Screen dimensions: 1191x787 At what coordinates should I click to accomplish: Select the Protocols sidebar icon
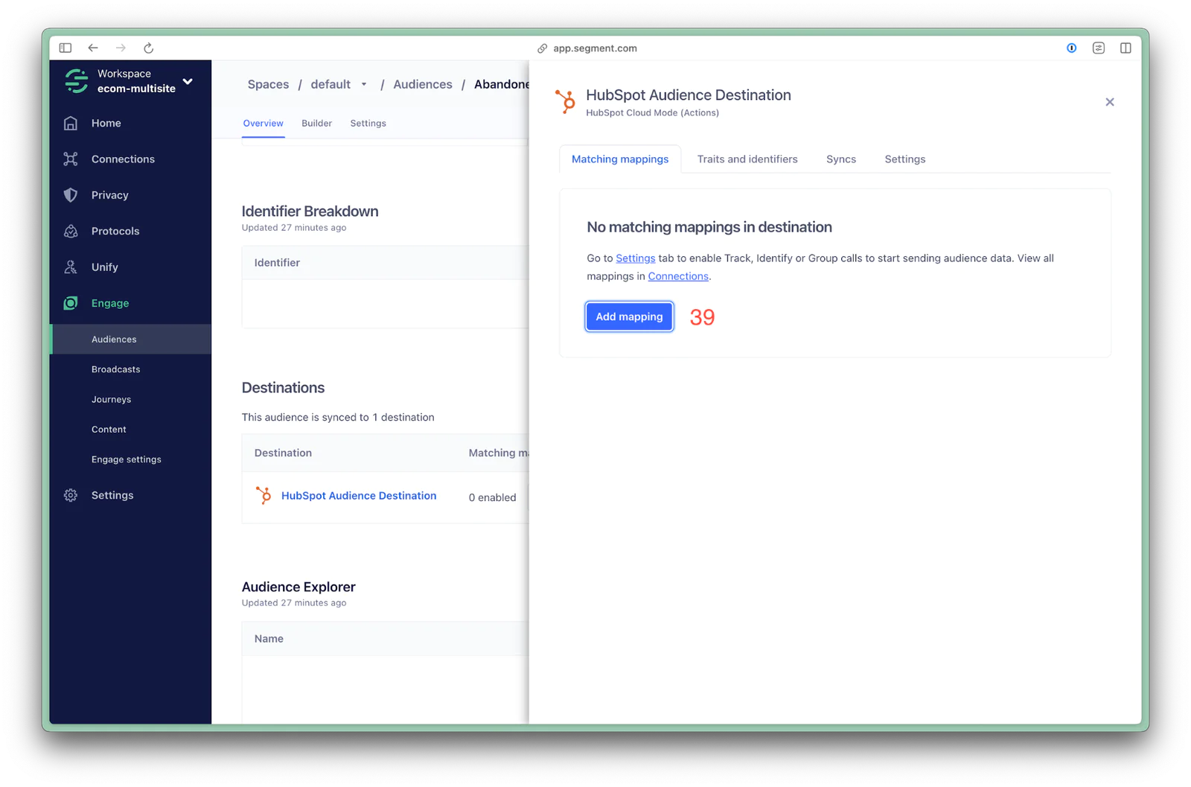[71, 232]
